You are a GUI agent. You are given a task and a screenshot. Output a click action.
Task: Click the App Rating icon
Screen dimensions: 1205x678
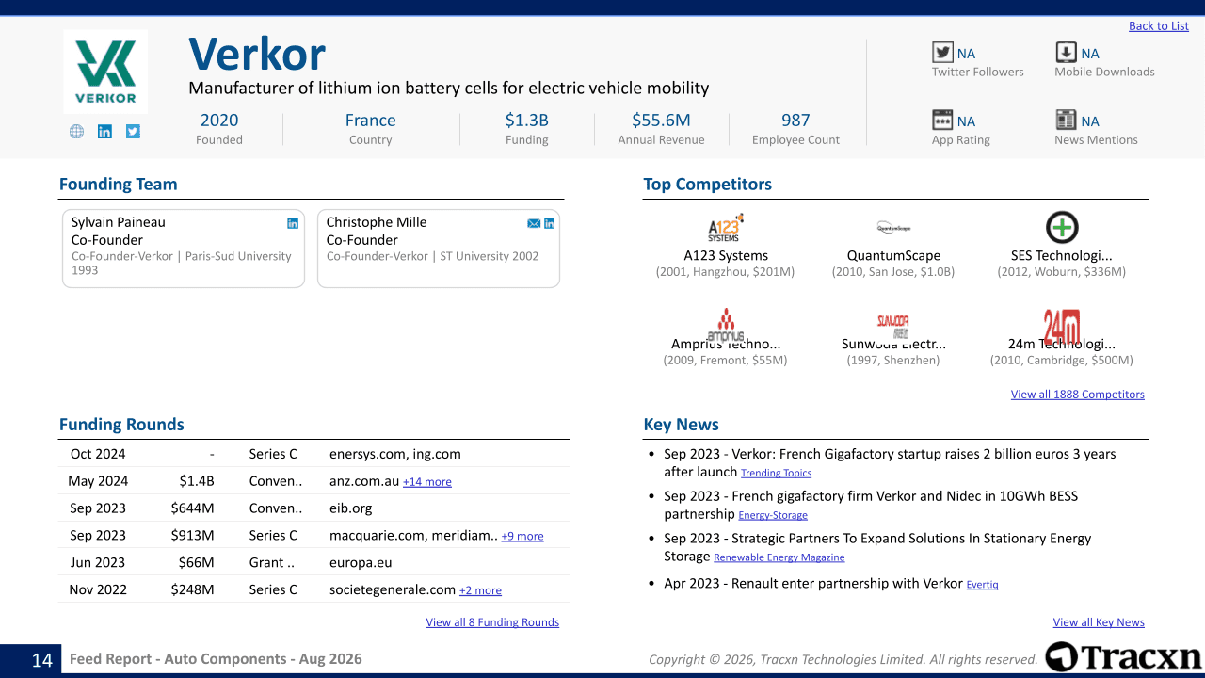coord(942,121)
